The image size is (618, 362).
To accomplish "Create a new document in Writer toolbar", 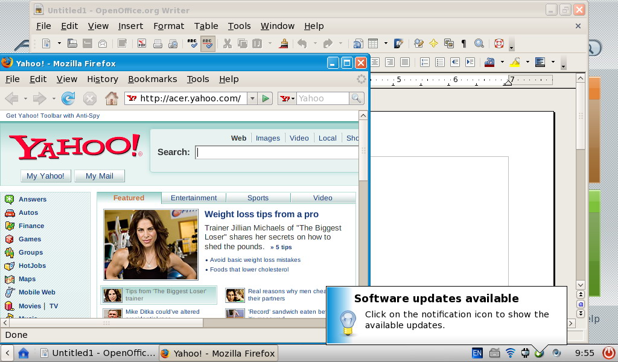I will (46, 43).
